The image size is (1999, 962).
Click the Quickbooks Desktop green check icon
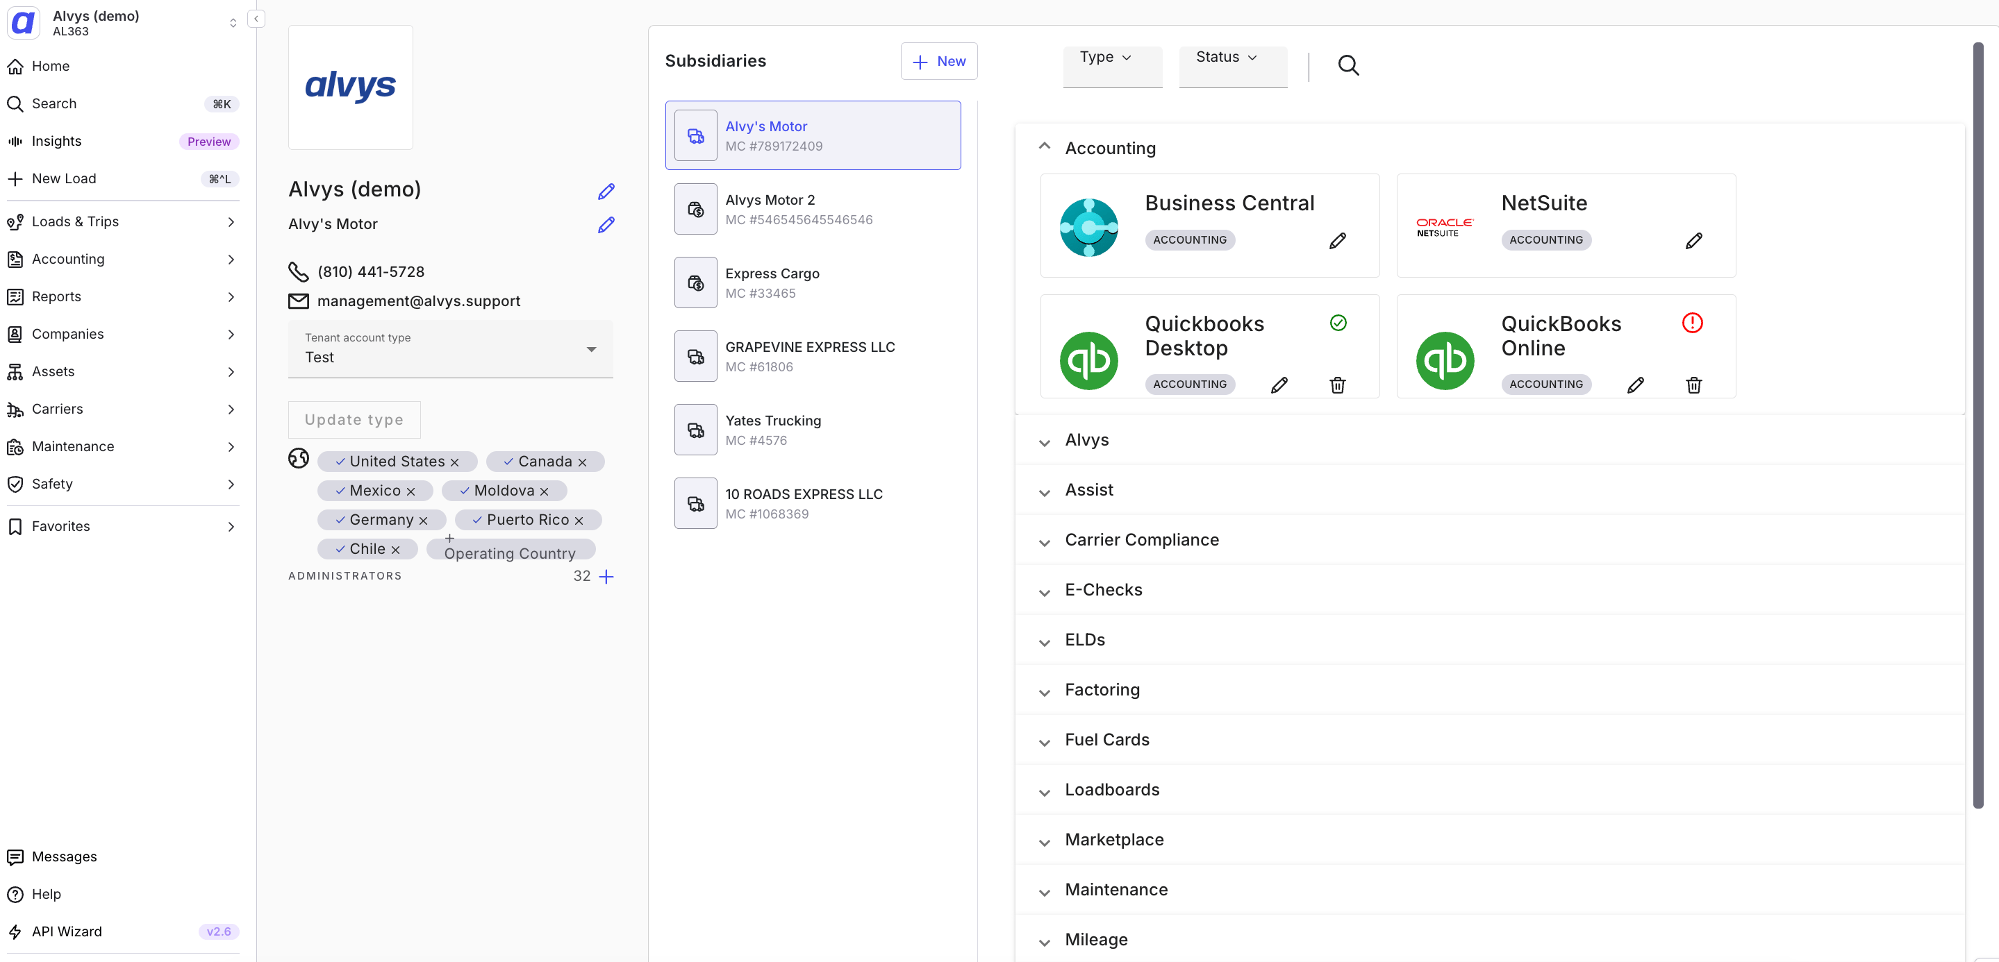(x=1338, y=323)
